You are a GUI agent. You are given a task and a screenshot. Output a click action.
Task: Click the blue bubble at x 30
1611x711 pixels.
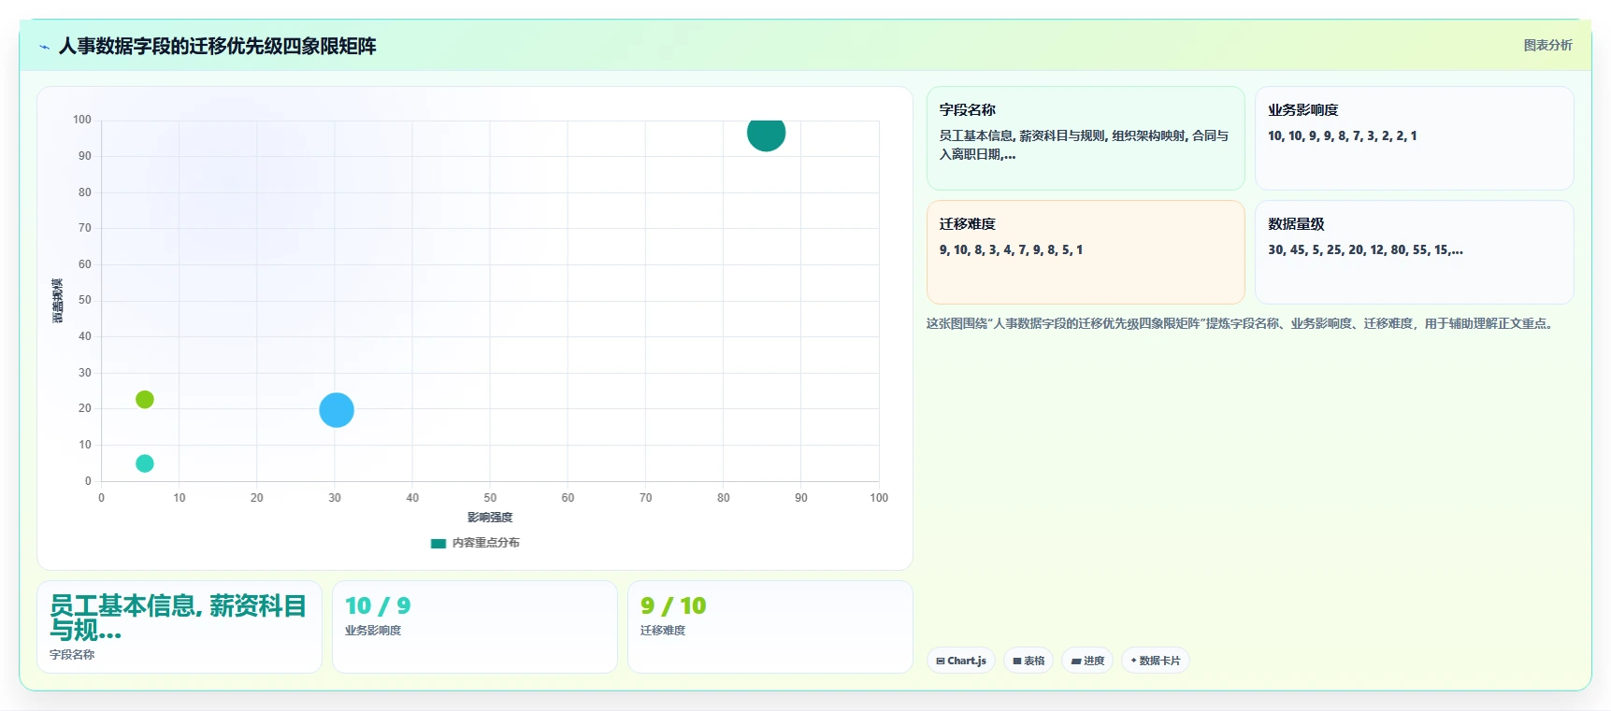(337, 409)
